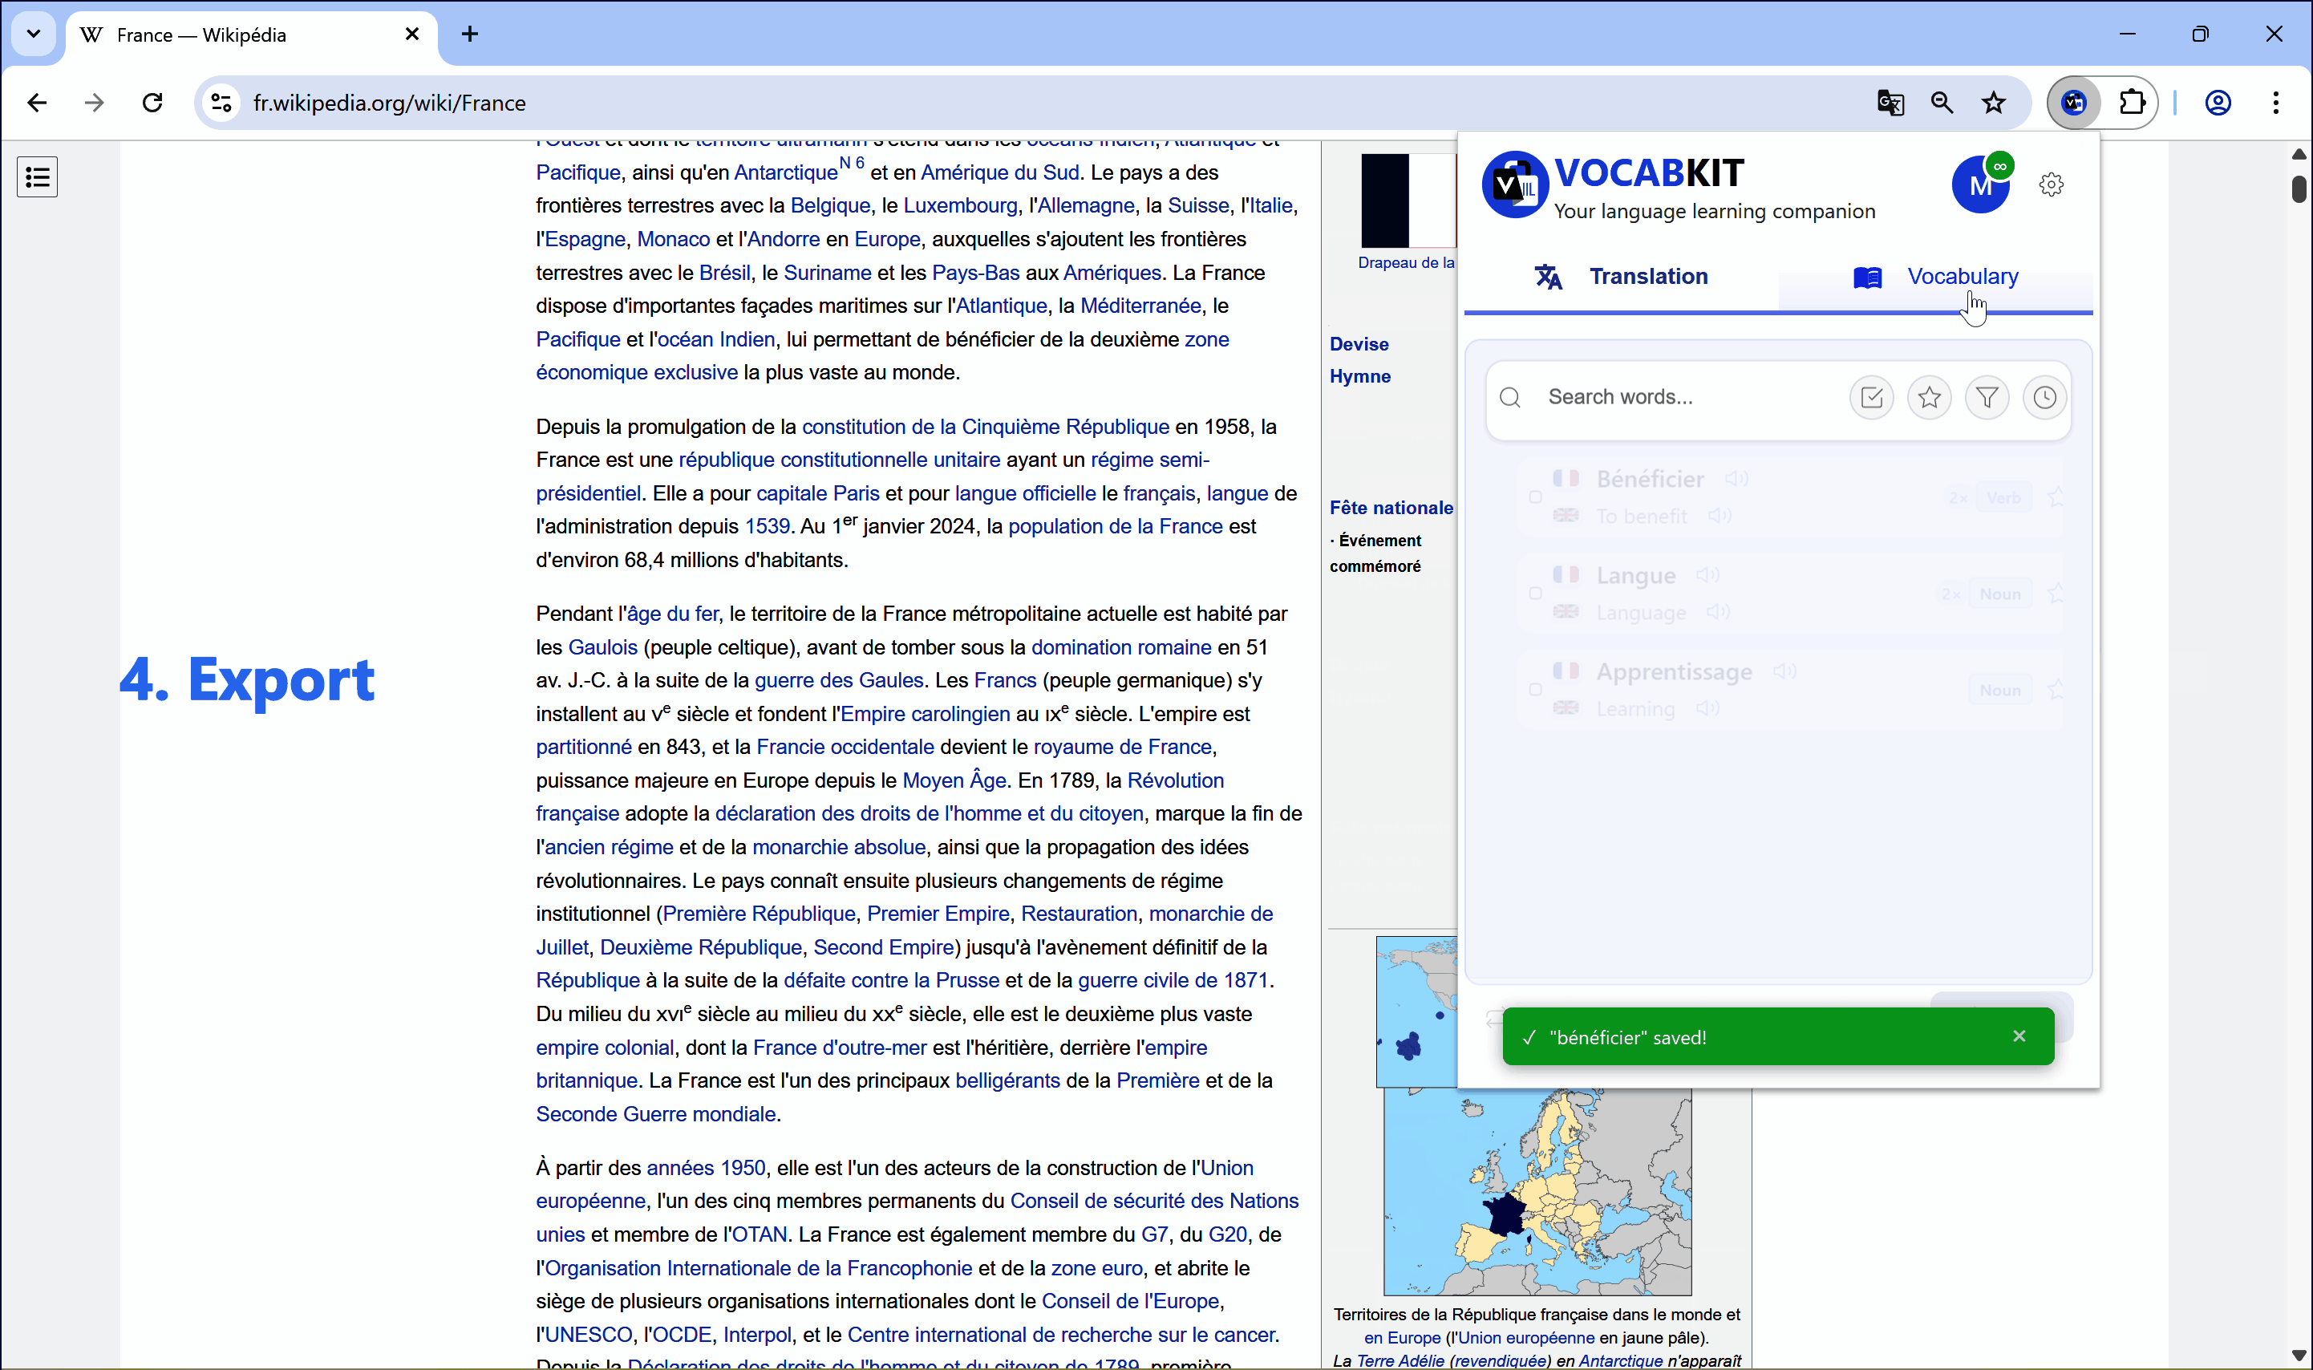The height and width of the screenshot is (1370, 2313).
Task: Open the Europe map thumbnail
Action: point(1537,1191)
